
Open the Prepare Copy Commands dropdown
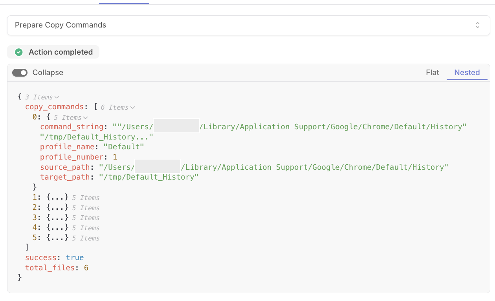click(x=248, y=25)
